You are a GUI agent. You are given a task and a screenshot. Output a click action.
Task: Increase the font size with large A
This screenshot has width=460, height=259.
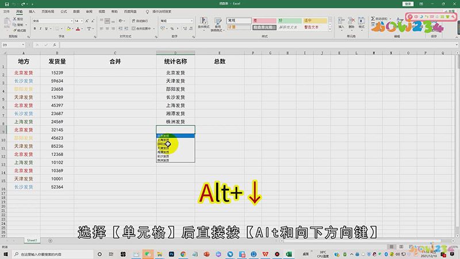(x=87, y=21)
